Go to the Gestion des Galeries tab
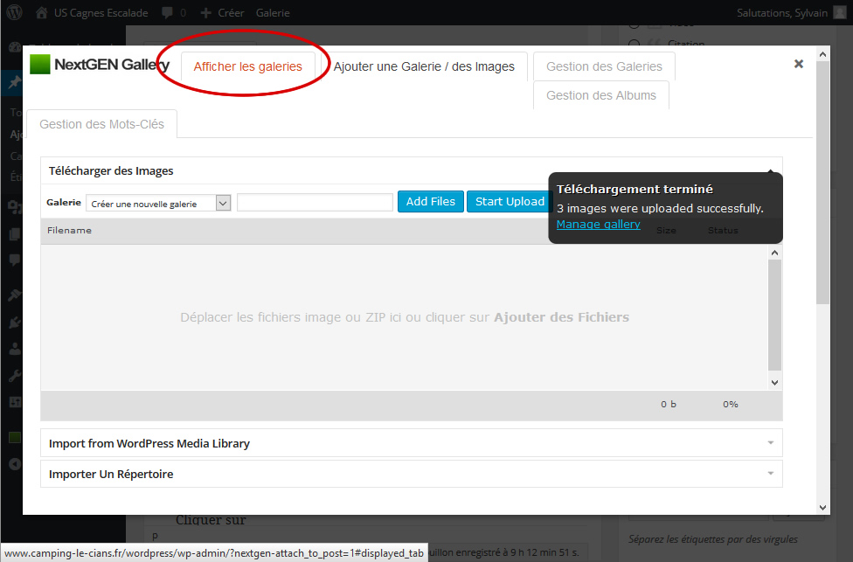 click(604, 66)
